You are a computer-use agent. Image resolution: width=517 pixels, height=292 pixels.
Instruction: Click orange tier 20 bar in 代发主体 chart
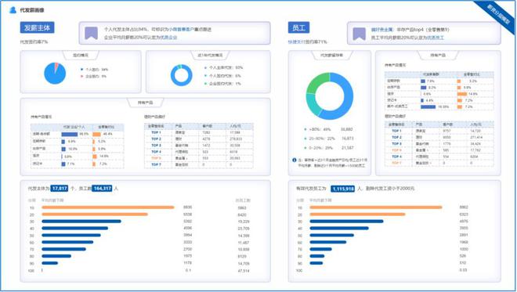tap(95, 214)
